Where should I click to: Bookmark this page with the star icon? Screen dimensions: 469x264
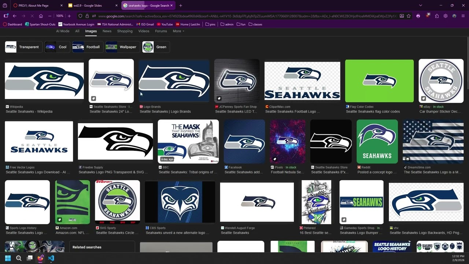(408, 16)
